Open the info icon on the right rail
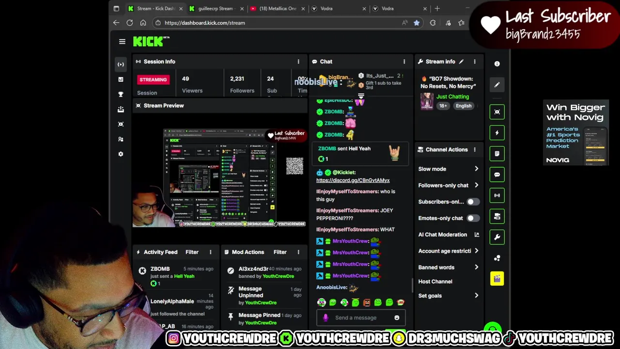Viewport: 620px width, 349px height. point(497,63)
